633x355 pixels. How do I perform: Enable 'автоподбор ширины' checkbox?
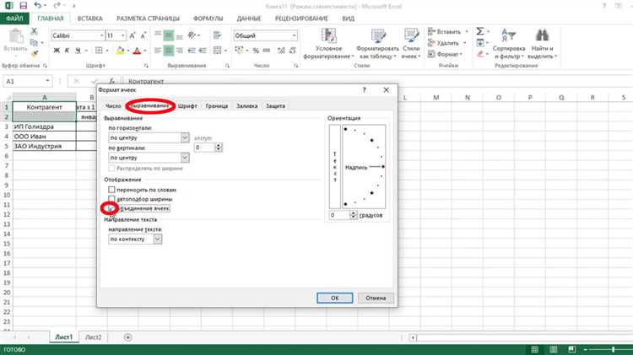point(111,199)
